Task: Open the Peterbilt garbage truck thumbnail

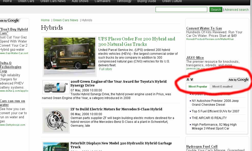Action: point(56,146)
